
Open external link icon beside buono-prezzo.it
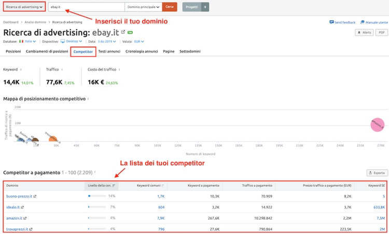(35, 196)
